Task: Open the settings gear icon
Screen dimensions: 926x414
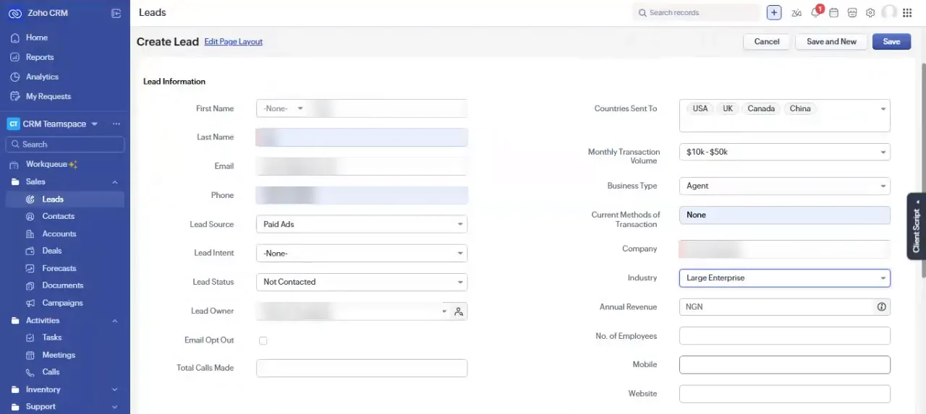Action: [870, 12]
